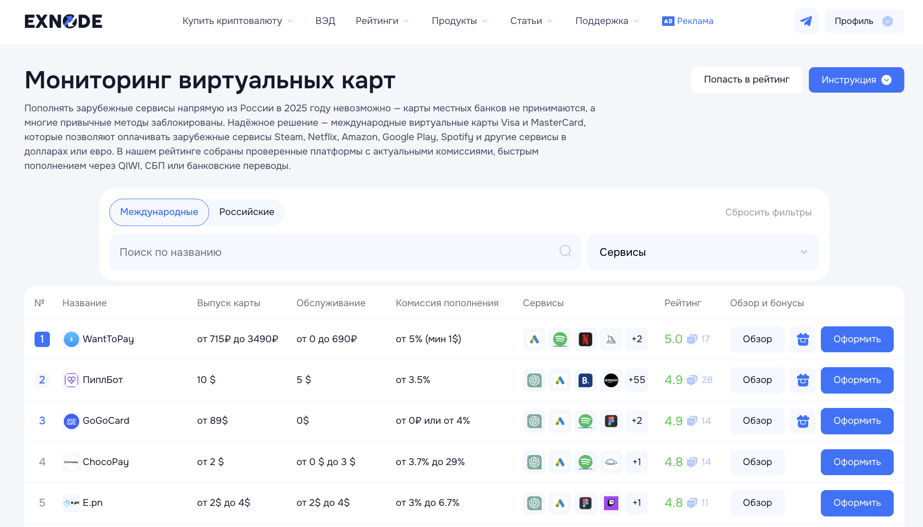923x527 pixels.
Task: Expand the Профиль dropdown
Action: [x=864, y=21]
